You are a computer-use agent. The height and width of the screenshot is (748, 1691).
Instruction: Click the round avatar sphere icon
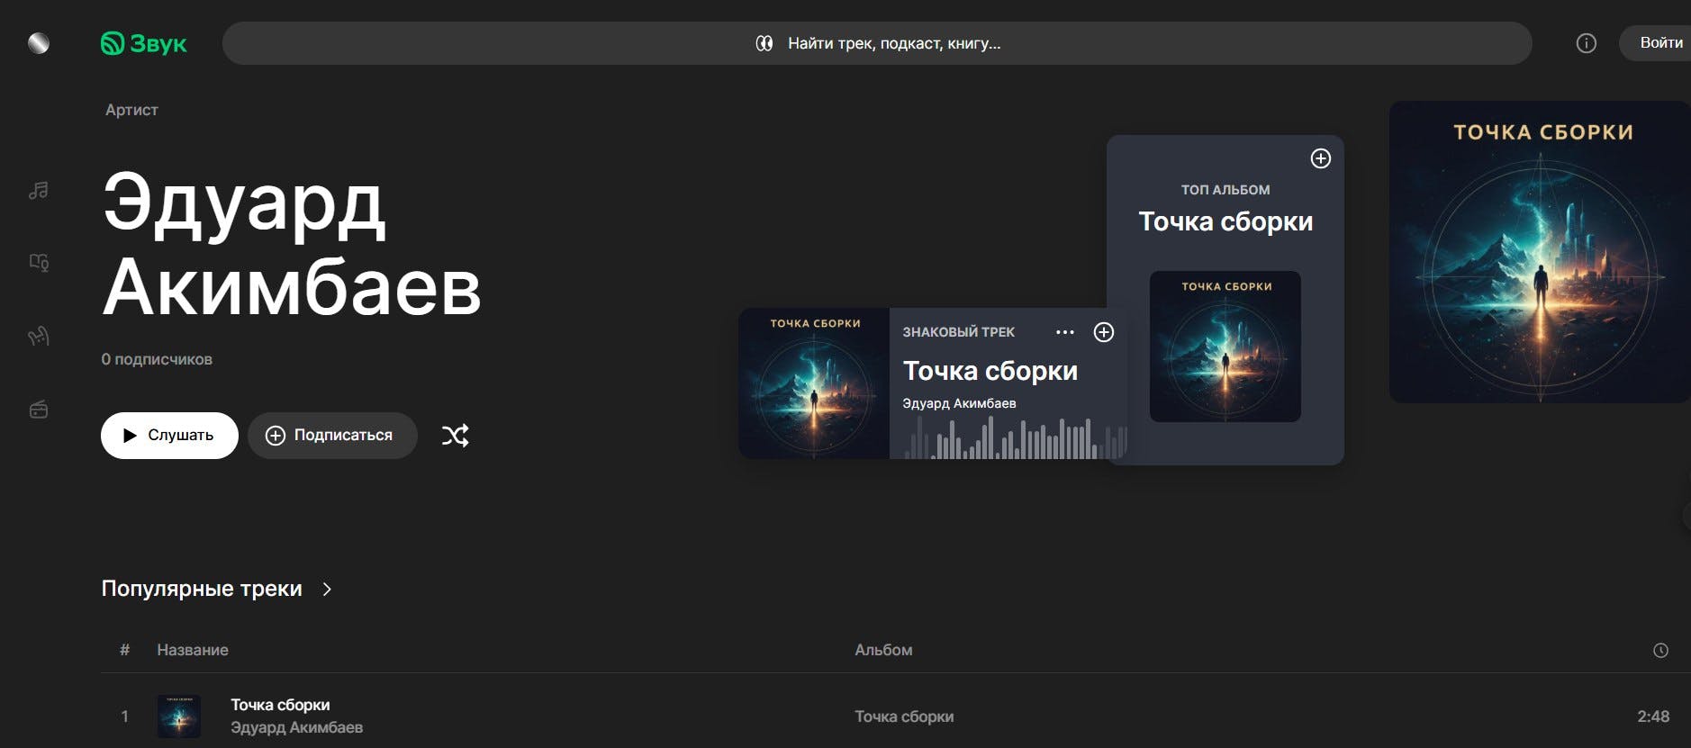pyautogui.click(x=39, y=43)
